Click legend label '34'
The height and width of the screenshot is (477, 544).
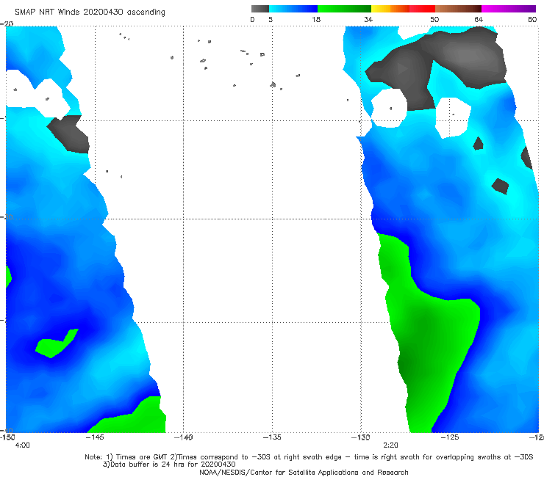(x=368, y=19)
